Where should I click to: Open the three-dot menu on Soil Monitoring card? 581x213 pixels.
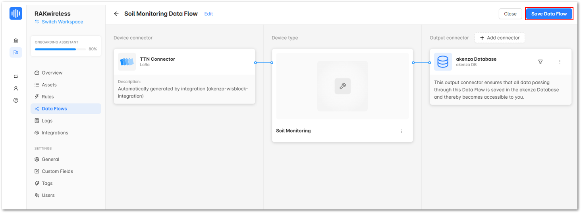(x=401, y=131)
